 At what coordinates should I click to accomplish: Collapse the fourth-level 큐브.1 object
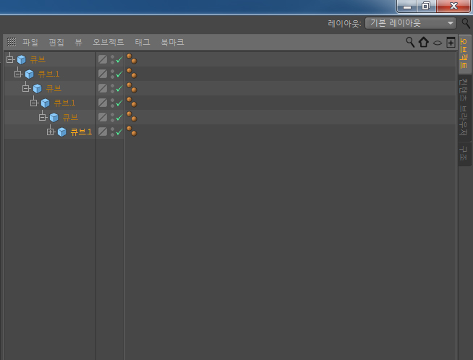34,103
